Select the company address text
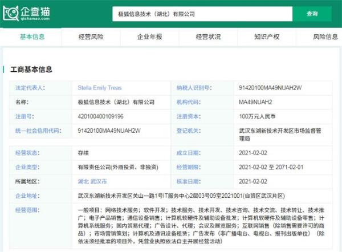342x252 pixels. coord(181,196)
